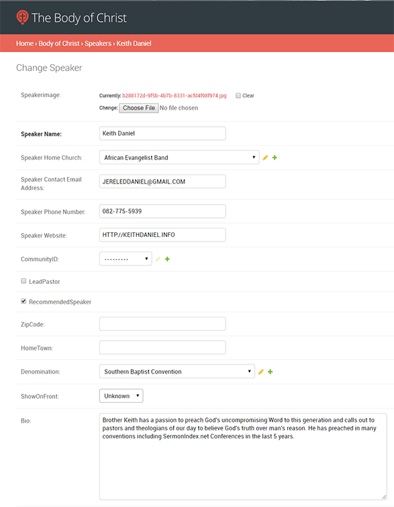Add new CommunityID plus icon

[x=168, y=259]
